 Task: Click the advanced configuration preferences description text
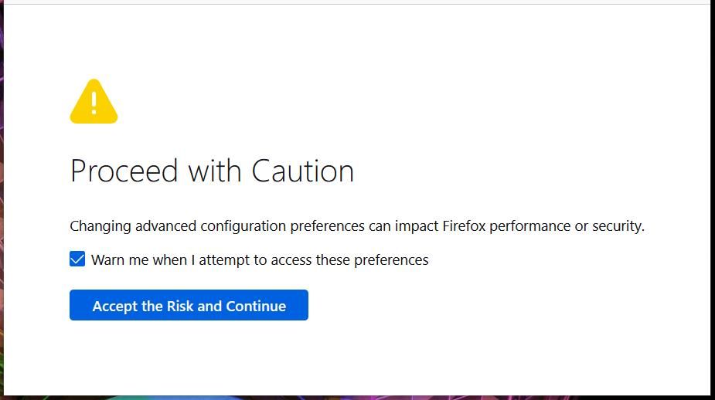pos(356,226)
